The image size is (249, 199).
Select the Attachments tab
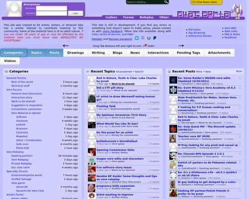tap(219, 53)
